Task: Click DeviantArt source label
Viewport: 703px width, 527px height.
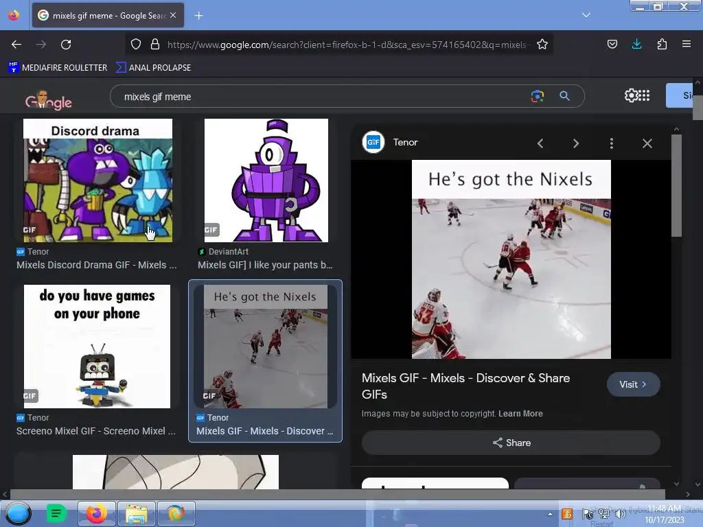Action: point(228,251)
